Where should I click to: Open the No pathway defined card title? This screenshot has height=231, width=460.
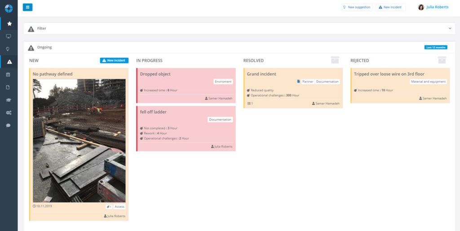[x=53, y=74]
